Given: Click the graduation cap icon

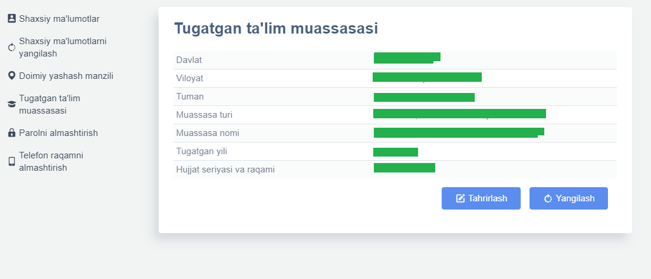Looking at the screenshot, I should [x=12, y=104].
